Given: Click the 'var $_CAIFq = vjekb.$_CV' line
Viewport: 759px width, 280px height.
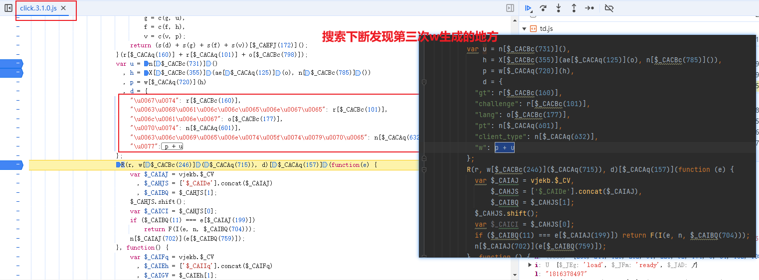Looking at the screenshot, I should tap(172, 257).
